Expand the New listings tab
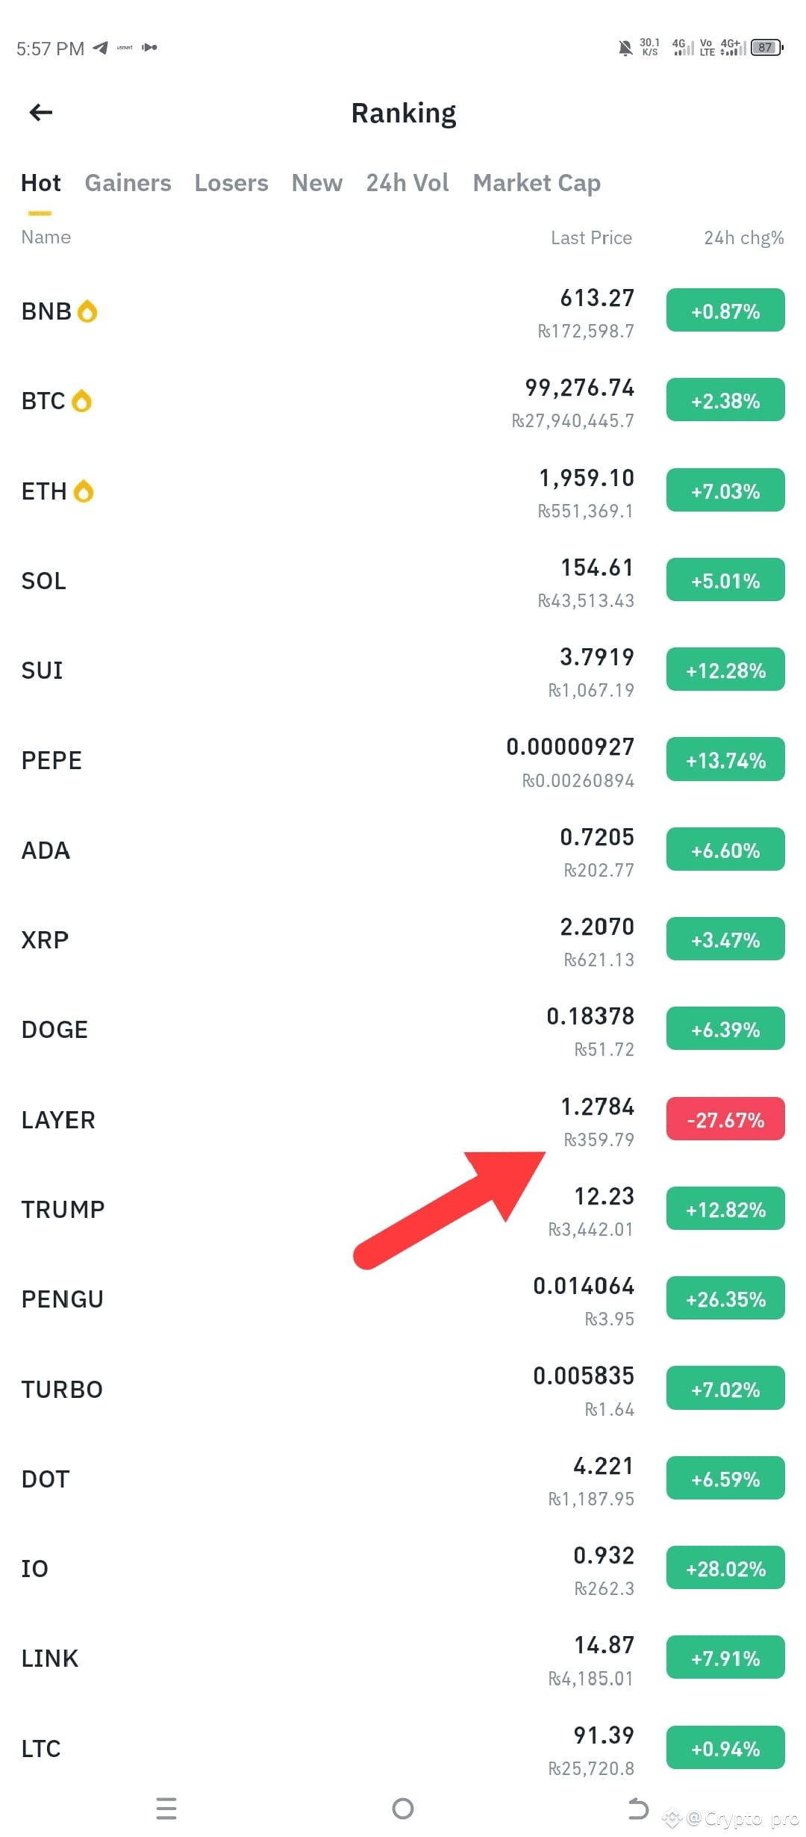The width and height of the screenshot is (806, 1837). pyautogui.click(x=317, y=183)
